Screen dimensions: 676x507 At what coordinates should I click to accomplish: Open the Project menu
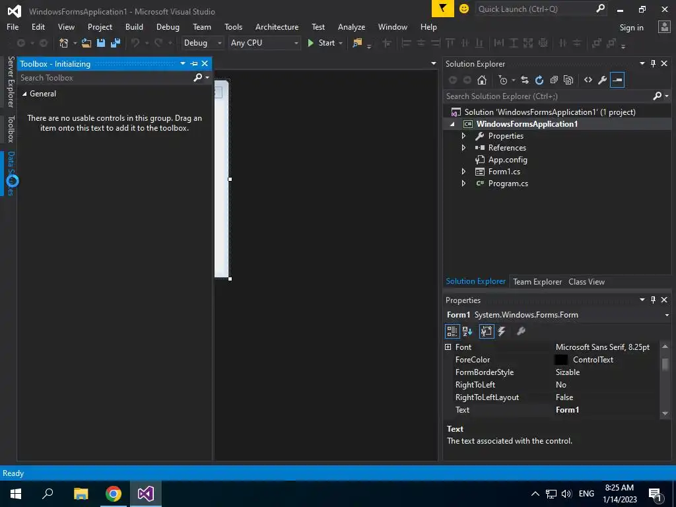point(100,26)
